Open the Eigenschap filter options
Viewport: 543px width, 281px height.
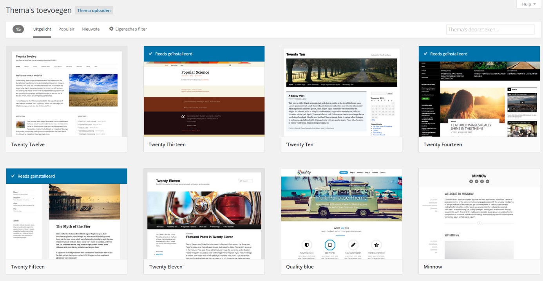pos(131,29)
